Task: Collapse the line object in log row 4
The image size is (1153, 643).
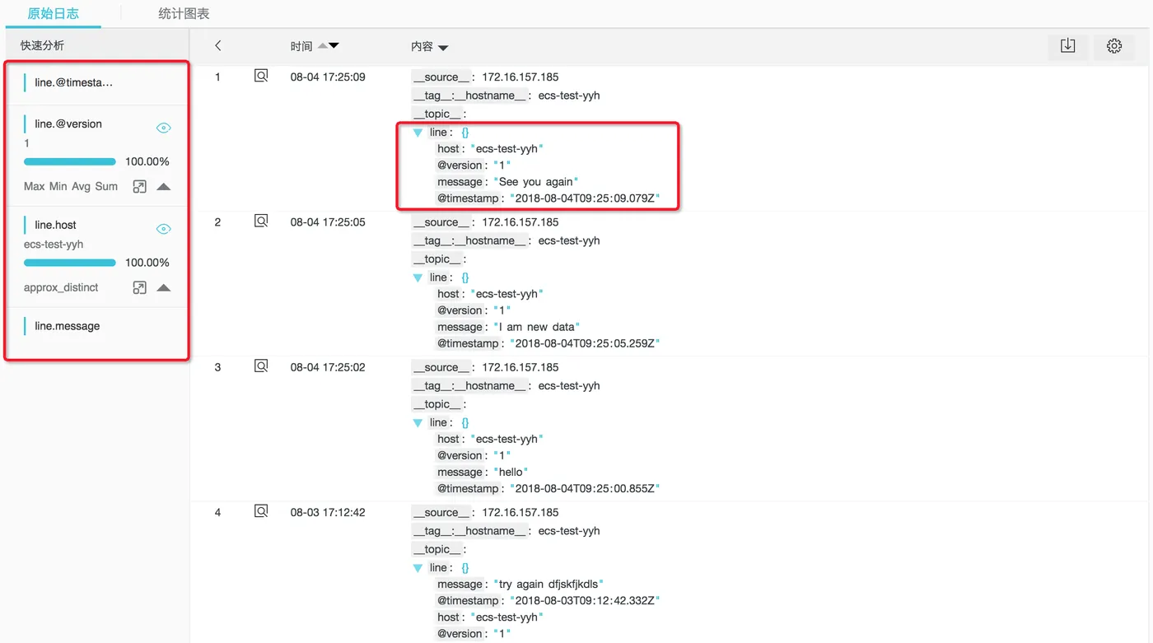Action: (x=418, y=567)
